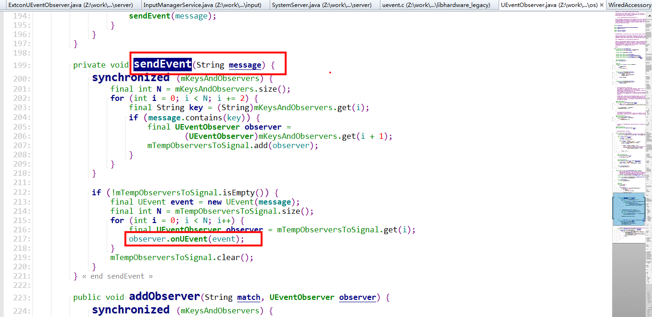This screenshot has width=652, height=317.
Task: Click line number 212 in the gutter
Action: point(22,192)
